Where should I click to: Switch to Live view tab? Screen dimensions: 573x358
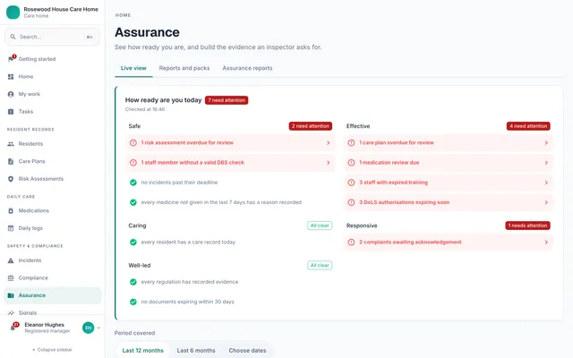(x=133, y=68)
